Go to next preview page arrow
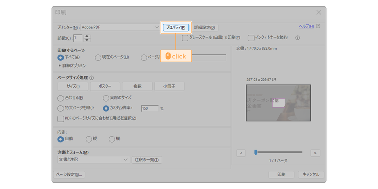The image size is (378, 189). [x=316, y=153]
